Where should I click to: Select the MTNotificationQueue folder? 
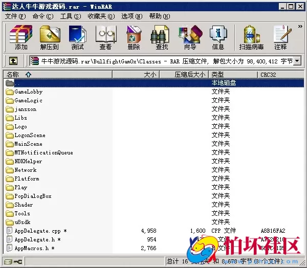pos(39,153)
